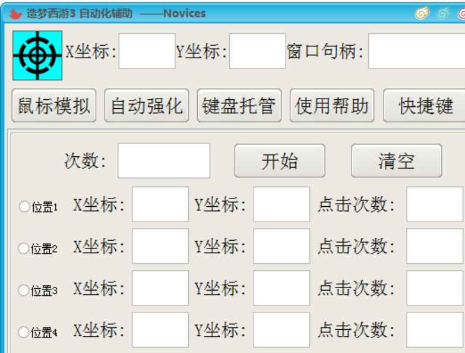Switch to the 鼠标模拟 tab

53,106
